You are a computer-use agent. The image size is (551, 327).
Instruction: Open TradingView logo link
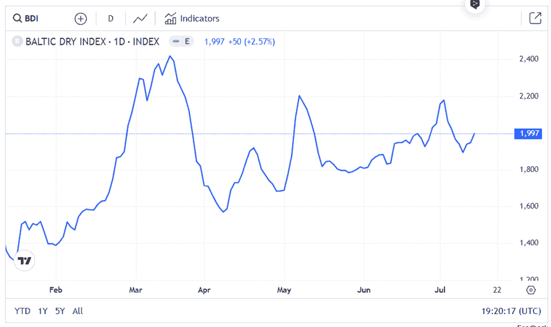click(x=24, y=261)
